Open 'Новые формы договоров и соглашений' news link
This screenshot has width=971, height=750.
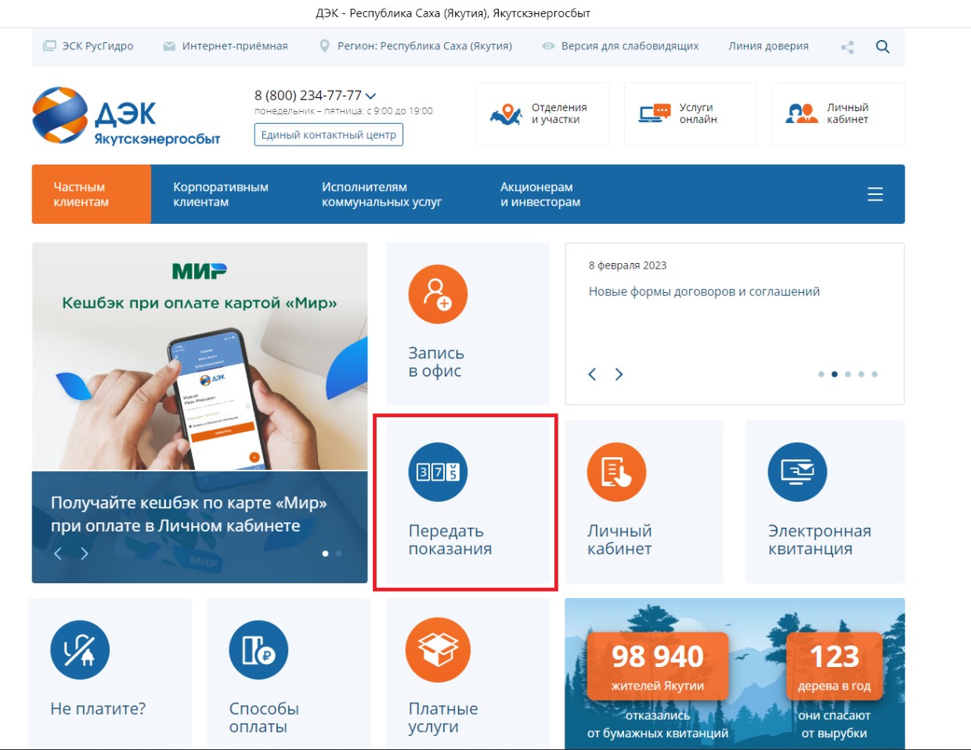click(703, 291)
